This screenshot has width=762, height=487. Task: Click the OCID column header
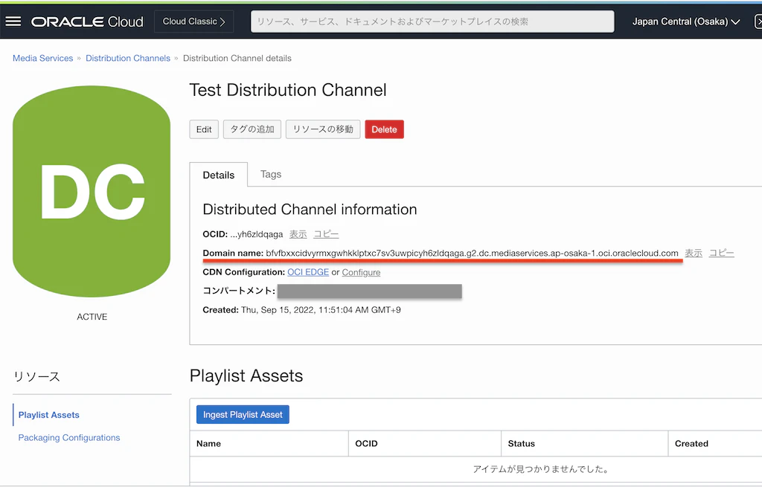[366, 444]
